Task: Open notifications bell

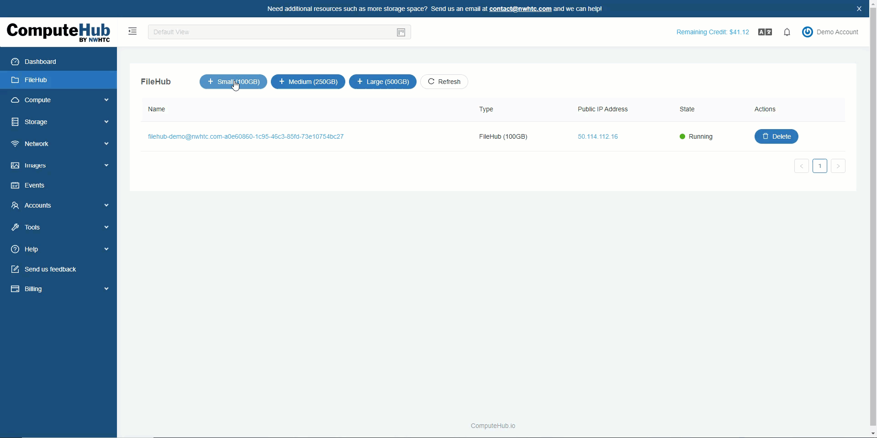Action: [x=787, y=32]
